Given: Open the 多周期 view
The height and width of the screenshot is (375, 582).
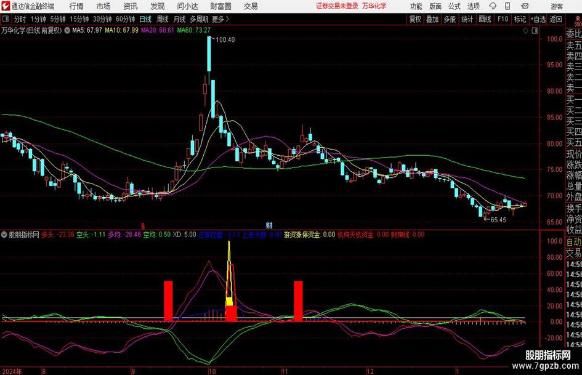Looking at the screenshot, I should point(199,19).
